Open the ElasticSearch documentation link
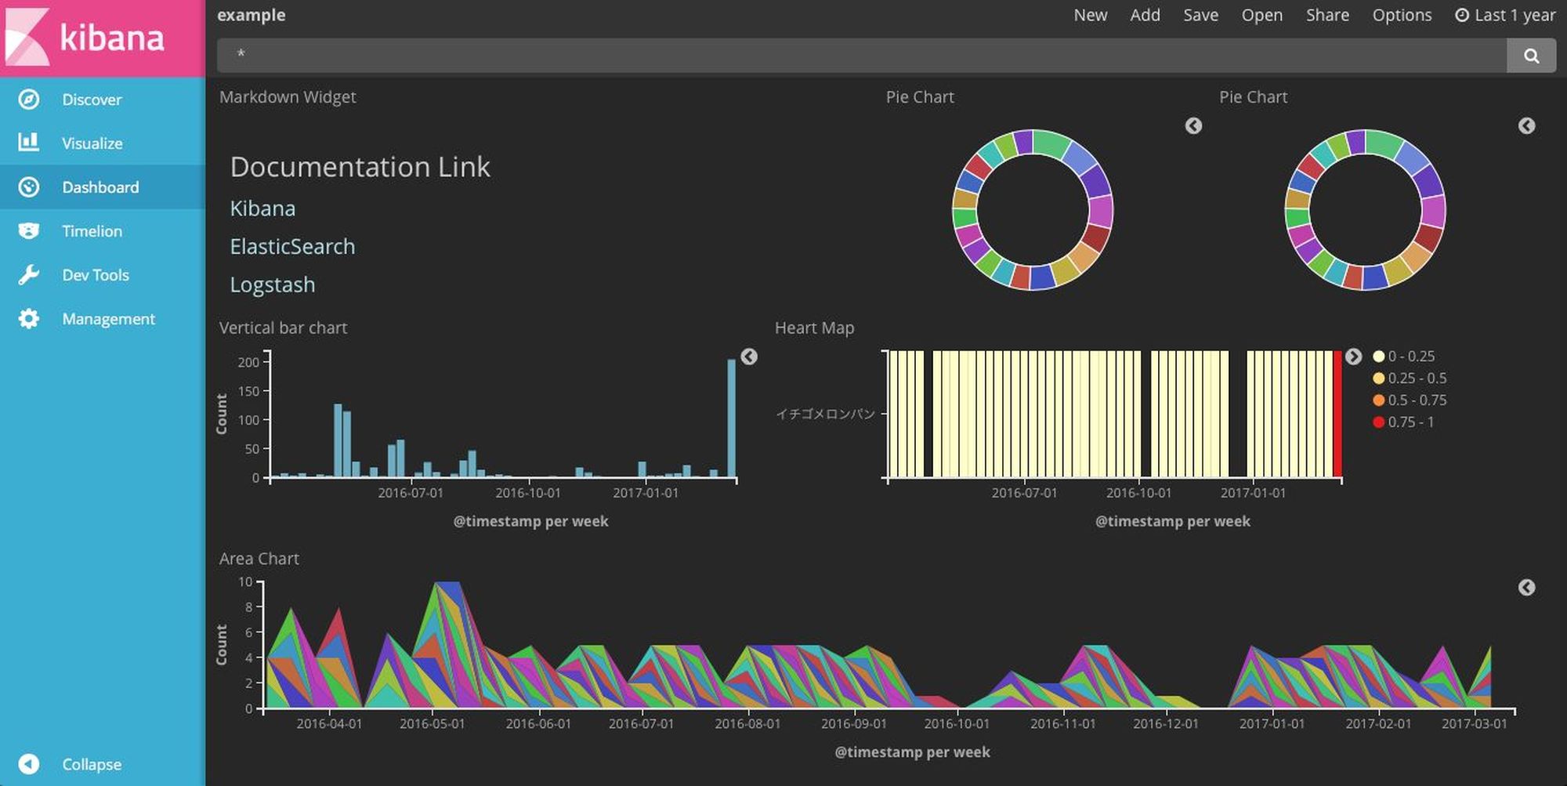The width and height of the screenshot is (1567, 786). (292, 247)
